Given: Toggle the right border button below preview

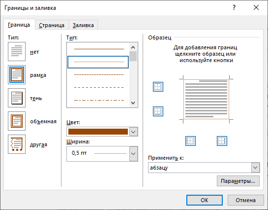Looking at the screenshot, I should (222, 141).
